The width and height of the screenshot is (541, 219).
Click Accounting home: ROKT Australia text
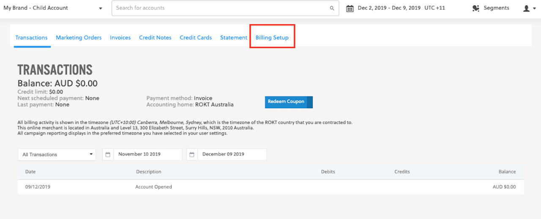pos(190,104)
